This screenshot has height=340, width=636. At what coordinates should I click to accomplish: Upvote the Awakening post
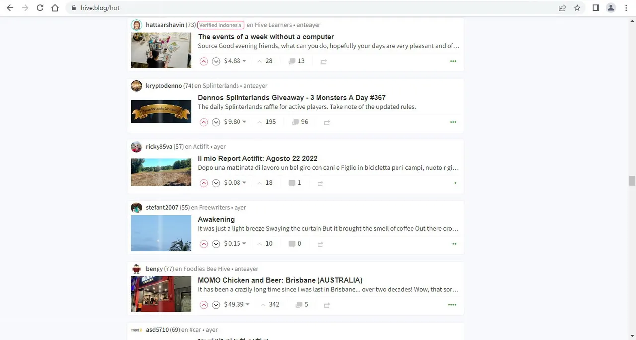[x=204, y=244]
